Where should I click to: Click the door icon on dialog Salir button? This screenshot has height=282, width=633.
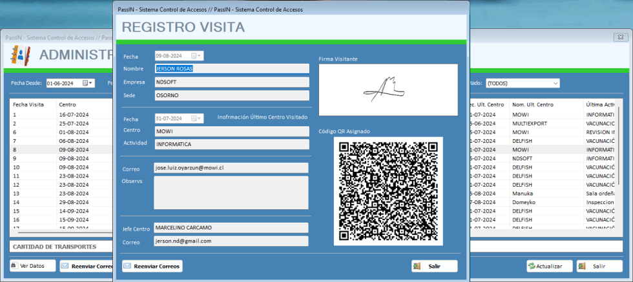417,266
